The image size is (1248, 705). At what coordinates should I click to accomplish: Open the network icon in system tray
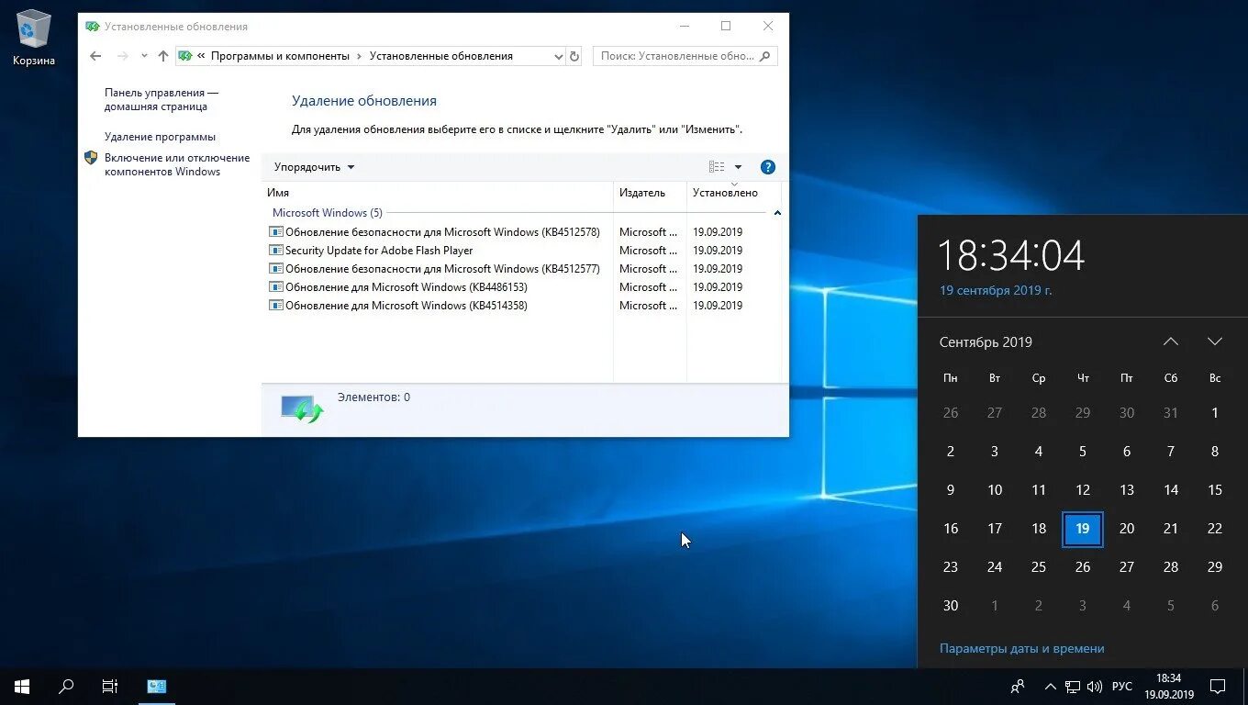coord(1072,687)
